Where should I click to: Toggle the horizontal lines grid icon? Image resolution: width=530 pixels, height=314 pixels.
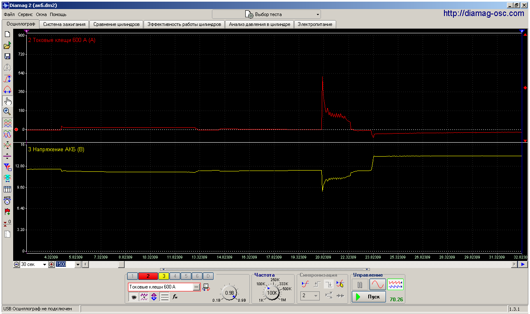click(165, 297)
